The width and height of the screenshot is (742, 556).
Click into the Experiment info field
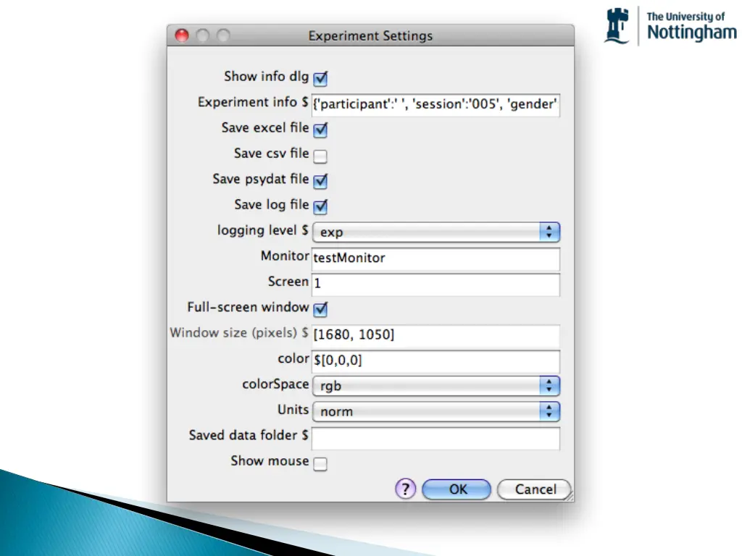(x=435, y=104)
